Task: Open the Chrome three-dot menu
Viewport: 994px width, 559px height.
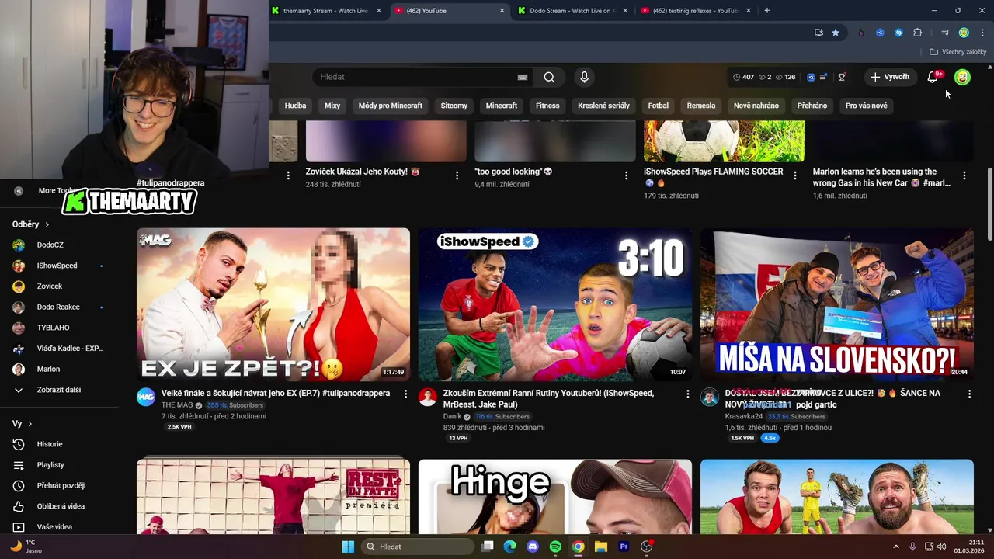Action: pos(982,33)
